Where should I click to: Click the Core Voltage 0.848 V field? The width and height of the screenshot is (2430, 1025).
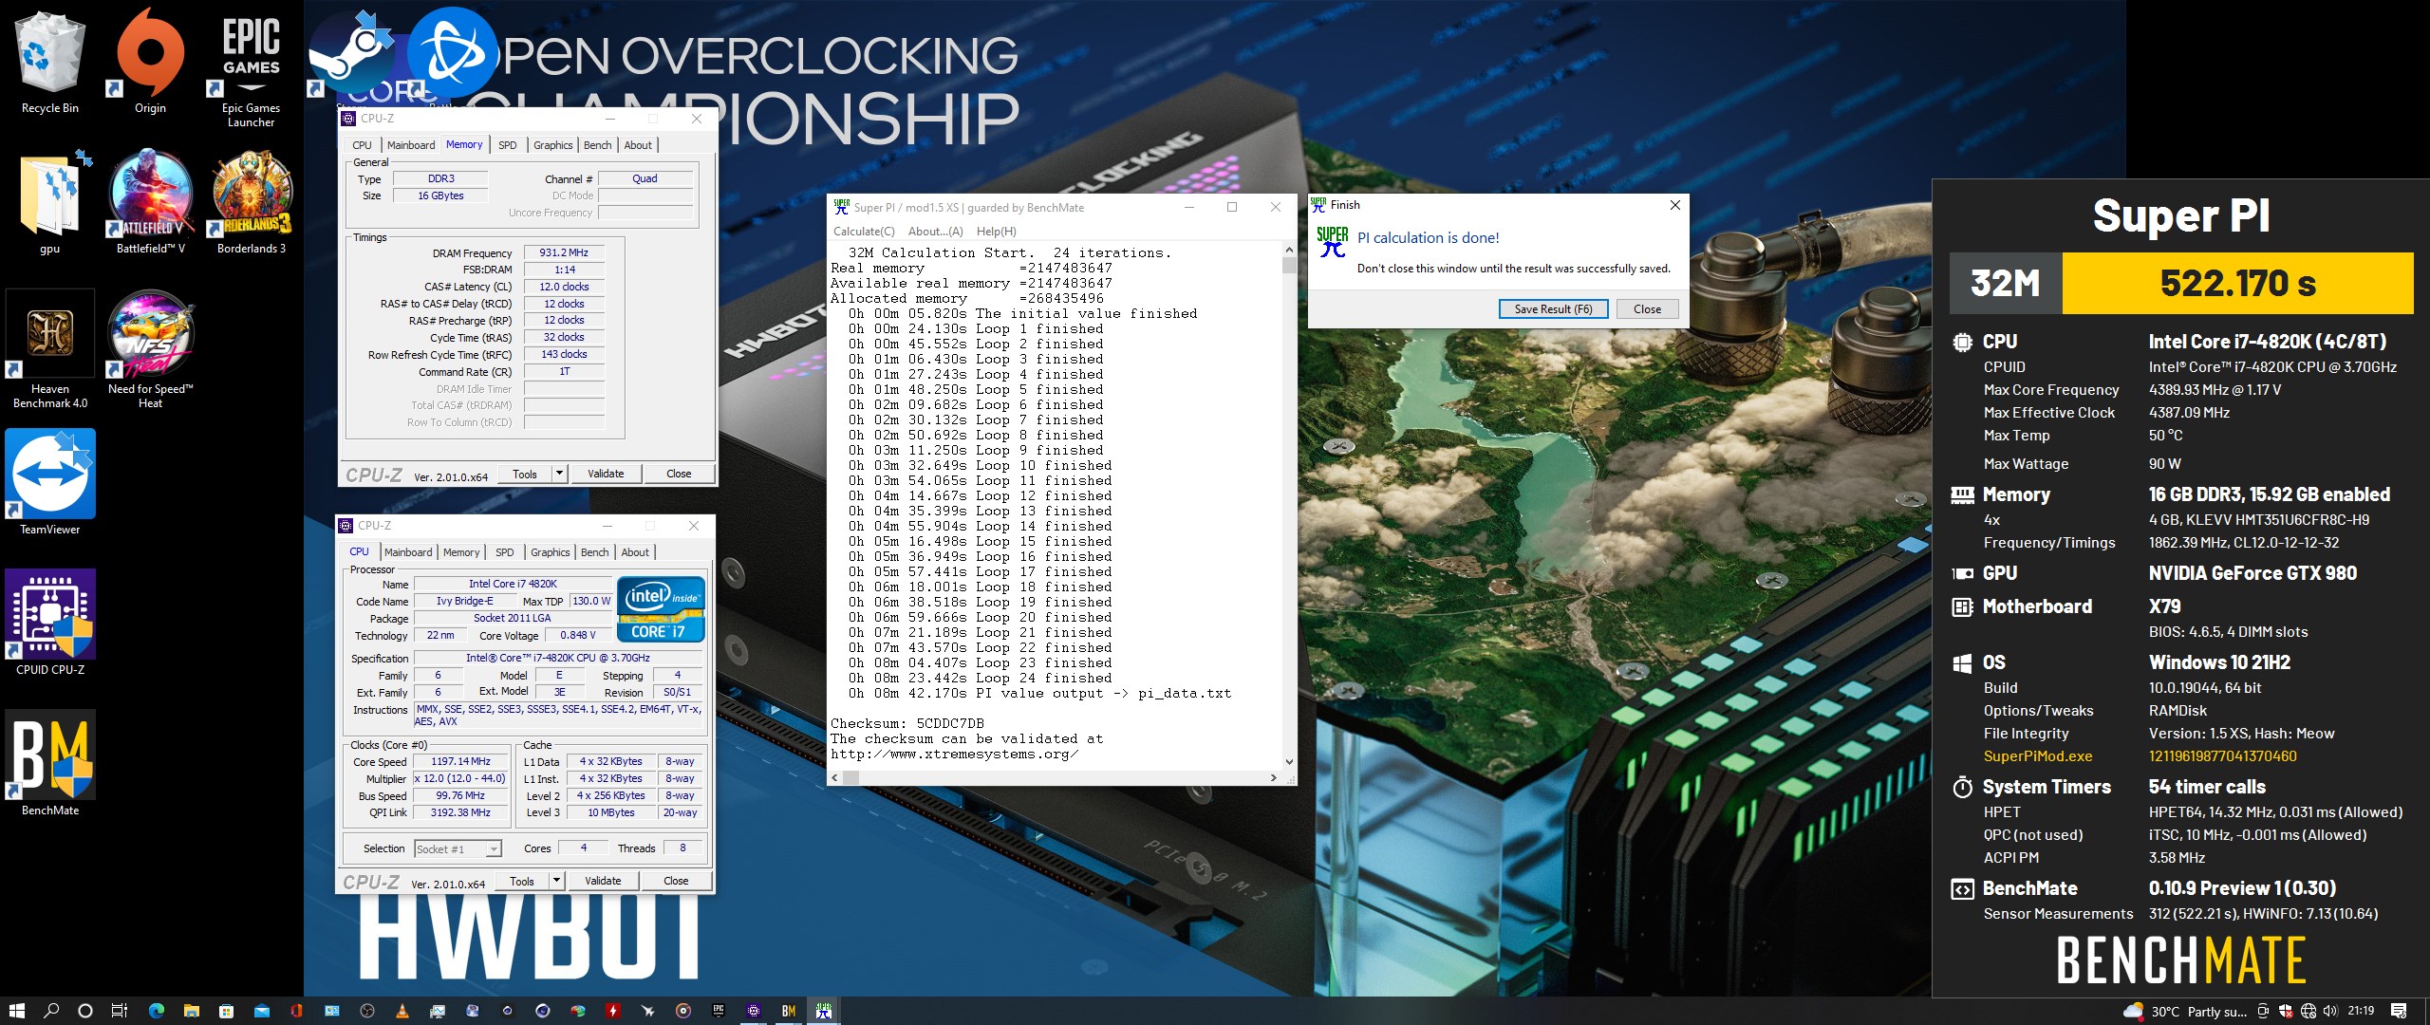577,635
